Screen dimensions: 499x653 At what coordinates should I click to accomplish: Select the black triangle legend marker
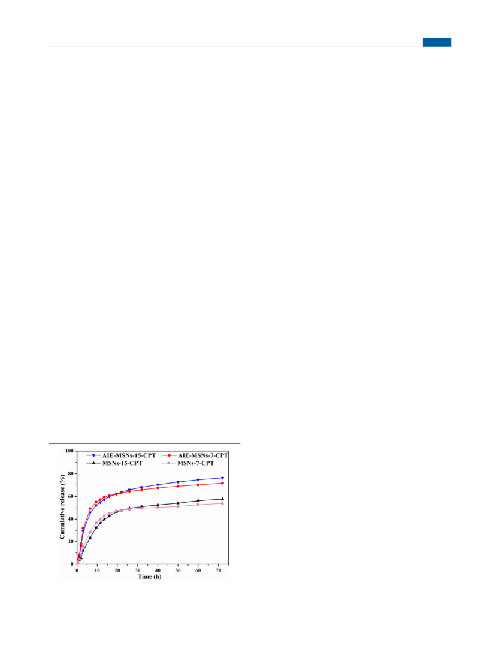point(93,463)
